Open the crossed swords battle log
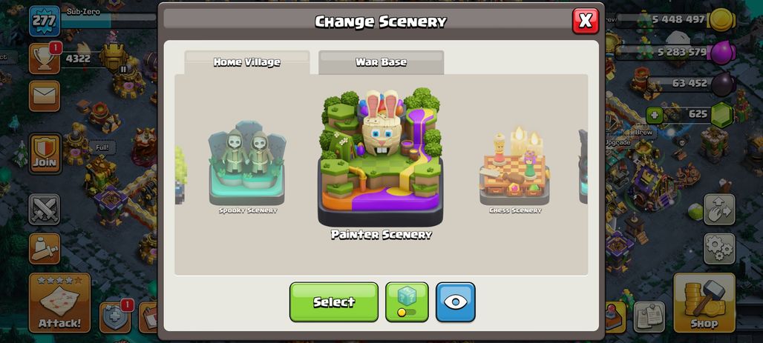This screenshot has height=343, width=763. (45, 210)
